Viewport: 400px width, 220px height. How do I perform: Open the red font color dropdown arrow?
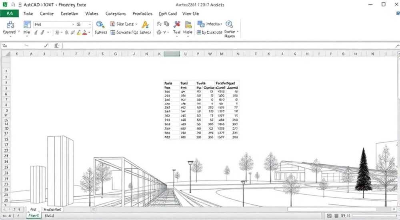(89, 32)
